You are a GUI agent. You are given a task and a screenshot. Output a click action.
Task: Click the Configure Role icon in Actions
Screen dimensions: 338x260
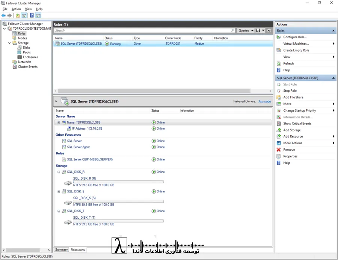point(279,37)
